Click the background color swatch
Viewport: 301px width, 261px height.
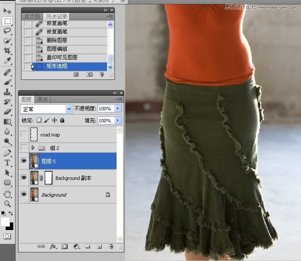[x=11, y=227]
